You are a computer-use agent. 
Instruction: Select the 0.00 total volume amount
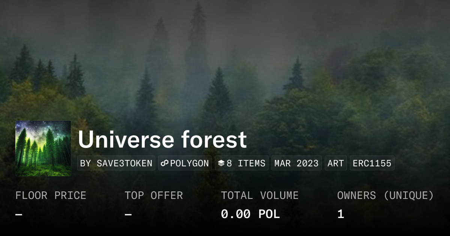[235, 214]
